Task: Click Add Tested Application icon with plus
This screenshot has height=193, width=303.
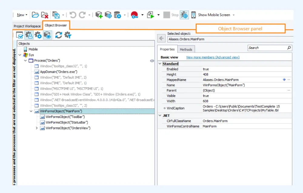Action: (99, 15)
